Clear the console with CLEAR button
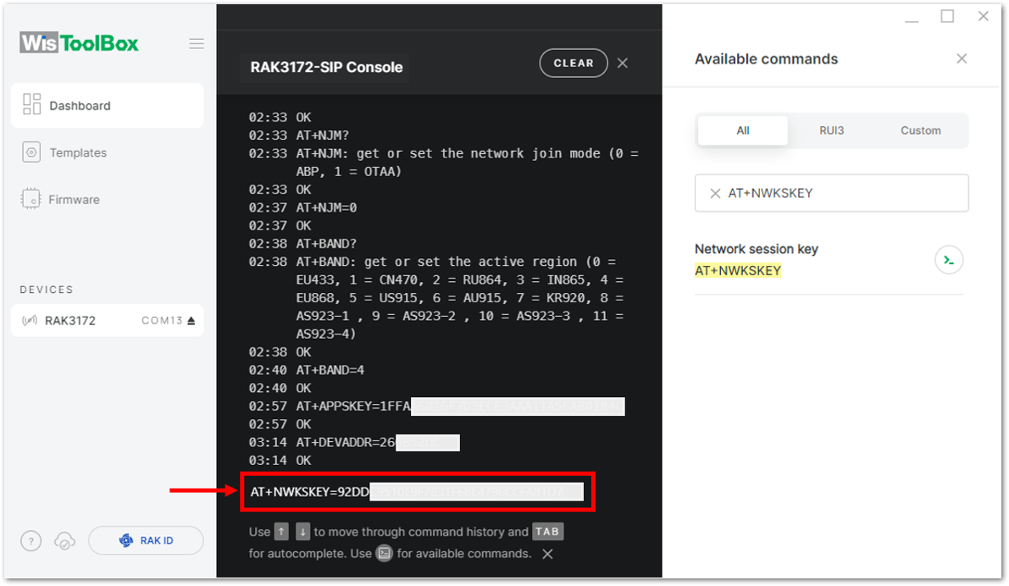This screenshot has height=586, width=1009. (x=574, y=63)
